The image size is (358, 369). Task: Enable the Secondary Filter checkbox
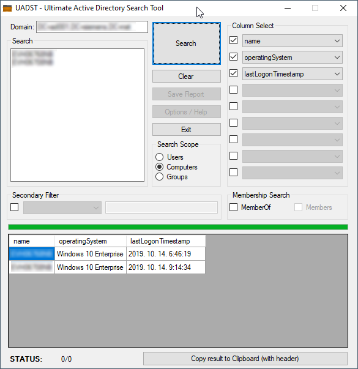tap(14, 207)
